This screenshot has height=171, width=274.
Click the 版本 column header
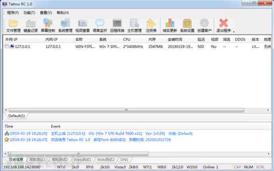[x=256, y=40]
